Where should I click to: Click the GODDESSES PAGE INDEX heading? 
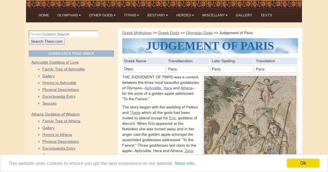pyautogui.click(x=71, y=54)
